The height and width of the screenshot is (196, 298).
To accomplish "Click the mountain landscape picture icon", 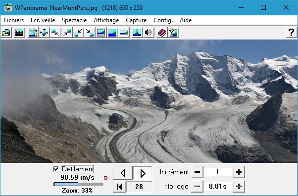I will [x=19, y=33].
